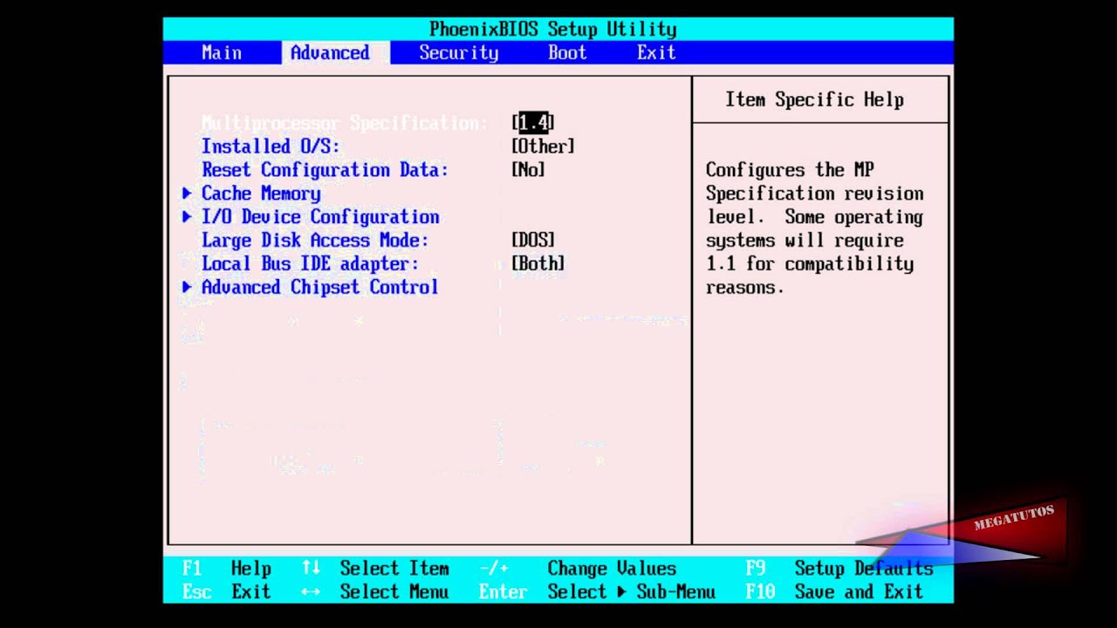The width and height of the screenshot is (1117, 628).
Task: Select the Installed O/S label
Action: pyautogui.click(x=271, y=147)
